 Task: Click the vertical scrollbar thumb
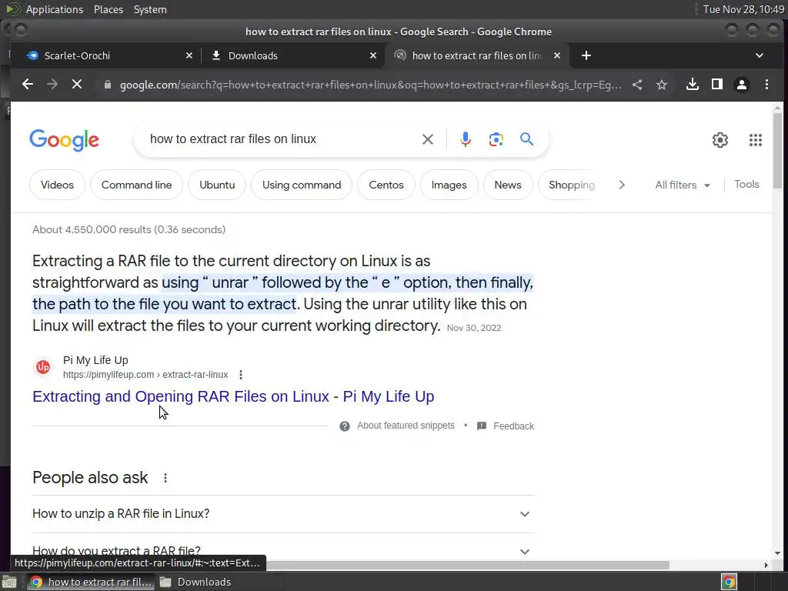coord(777,151)
